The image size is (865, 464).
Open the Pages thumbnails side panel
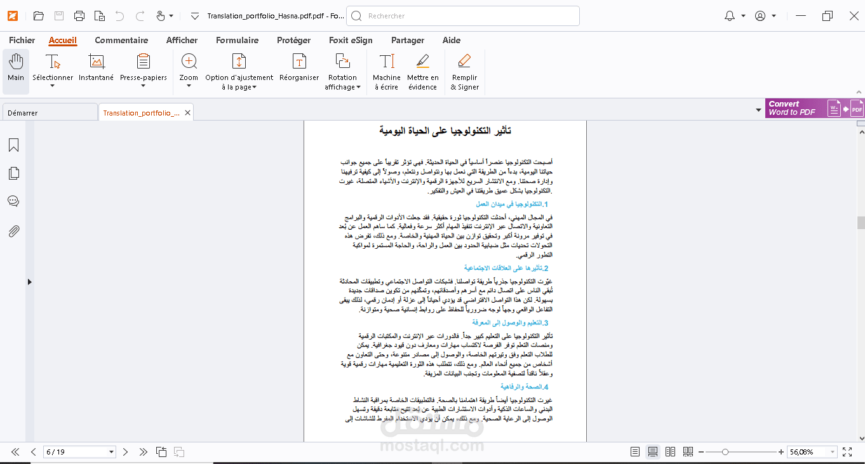point(13,173)
